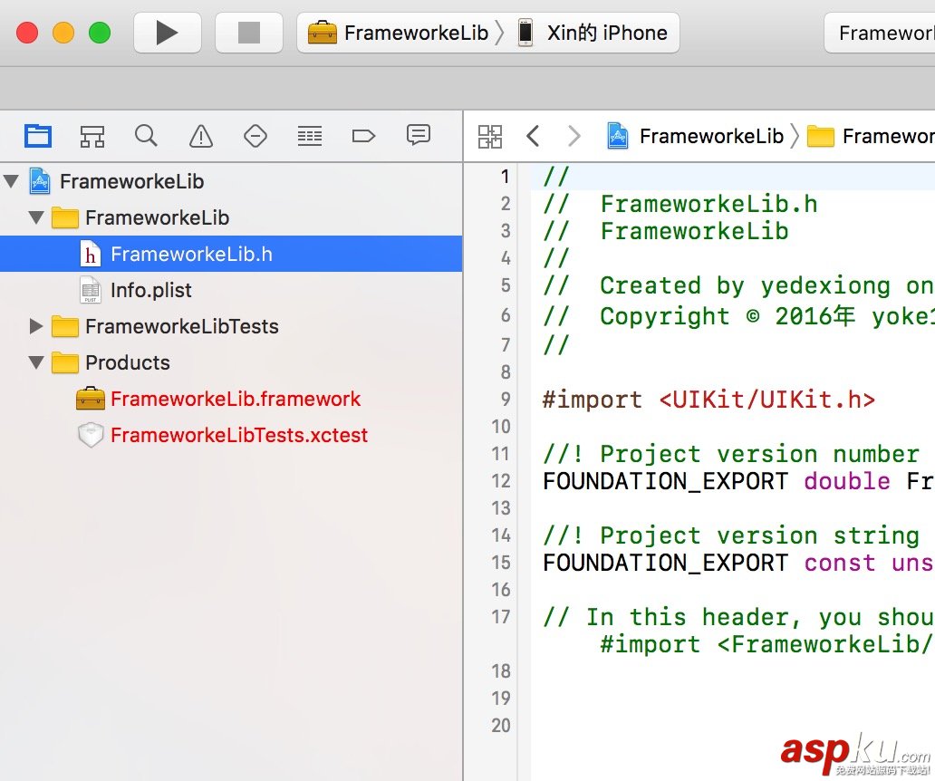Screen dimensions: 935x781
Task: Zoom the Xcode window with green button
Action: [100, 33]
